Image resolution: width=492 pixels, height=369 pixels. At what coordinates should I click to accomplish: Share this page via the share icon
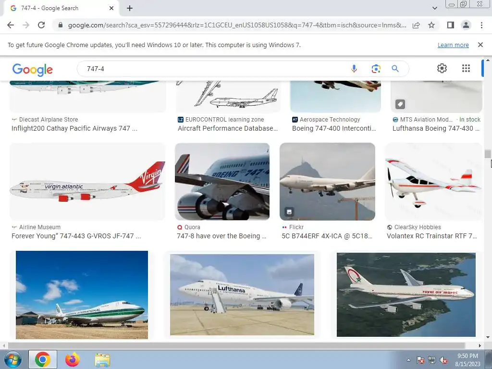coord(417,25)
